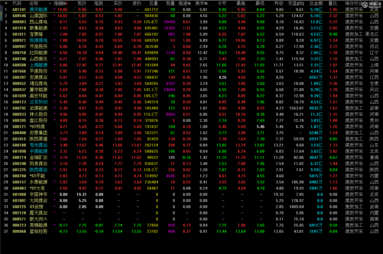Click stock code 600408
Image resolution: width=383 pixels, height=254 pixels.
pyautogui.click(x=19, y=133)
